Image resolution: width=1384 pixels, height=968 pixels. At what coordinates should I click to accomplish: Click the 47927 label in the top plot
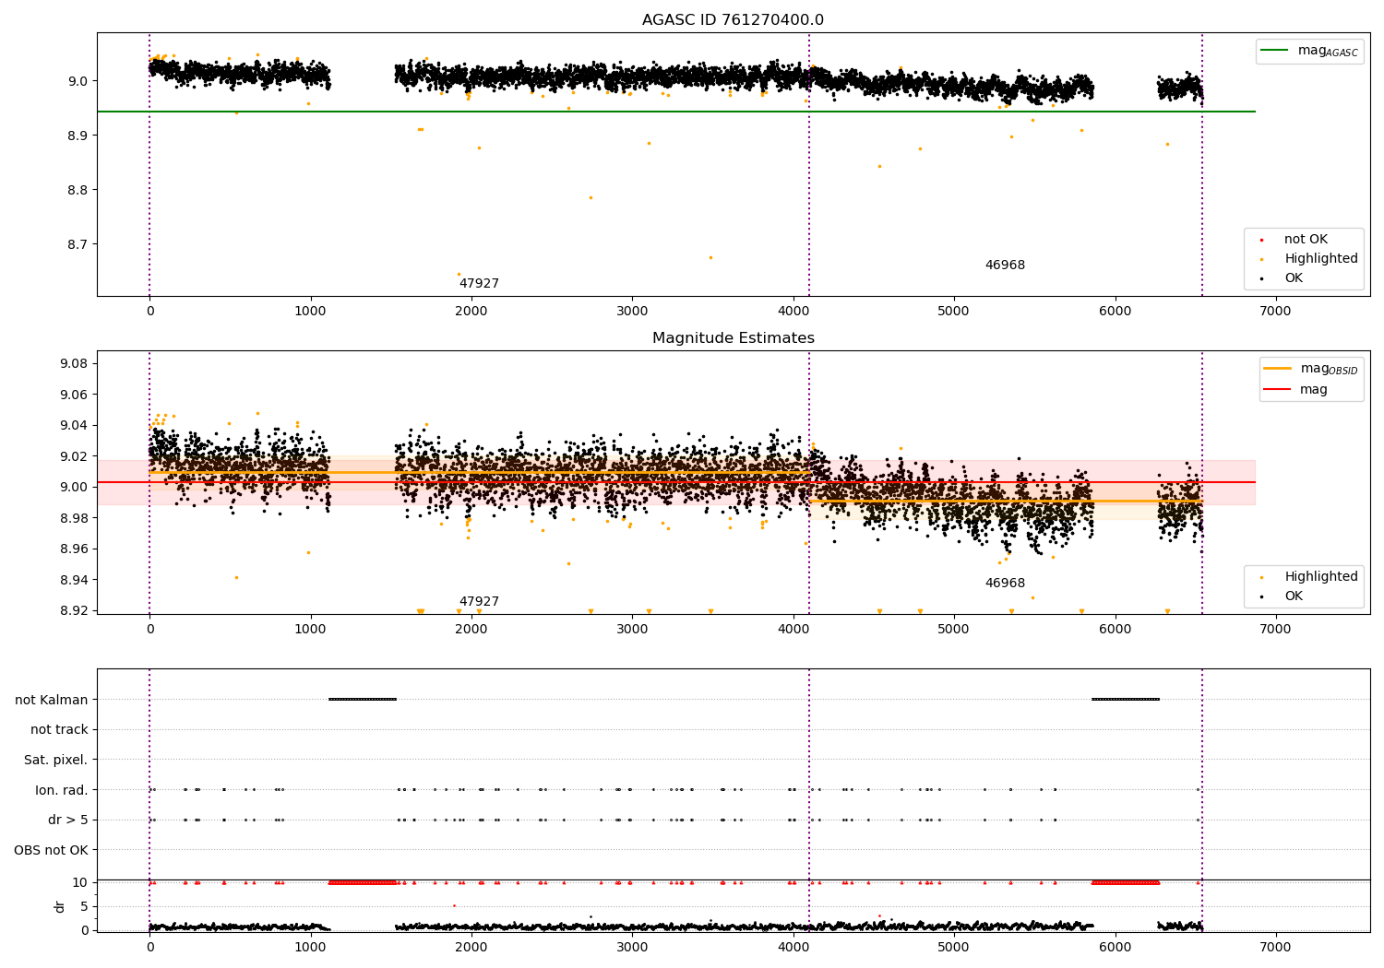pyautogui.click(x=479, y=284)
